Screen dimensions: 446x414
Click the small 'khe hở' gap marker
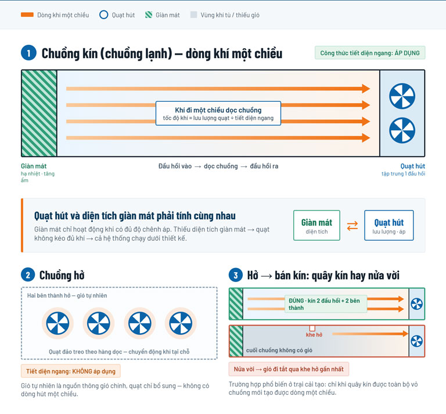coord(312,329)
